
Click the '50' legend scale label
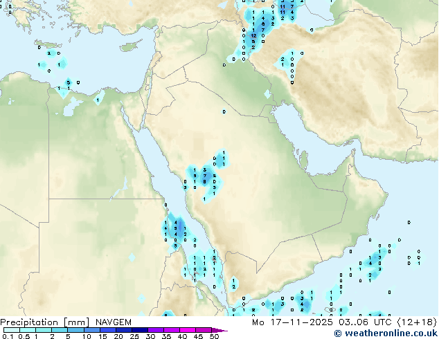[x=215, y=336]
